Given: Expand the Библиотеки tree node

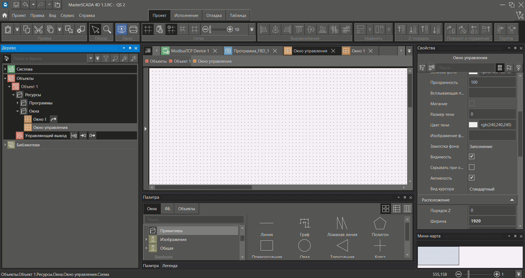Looking at the screenshot, I should (5, 145).
